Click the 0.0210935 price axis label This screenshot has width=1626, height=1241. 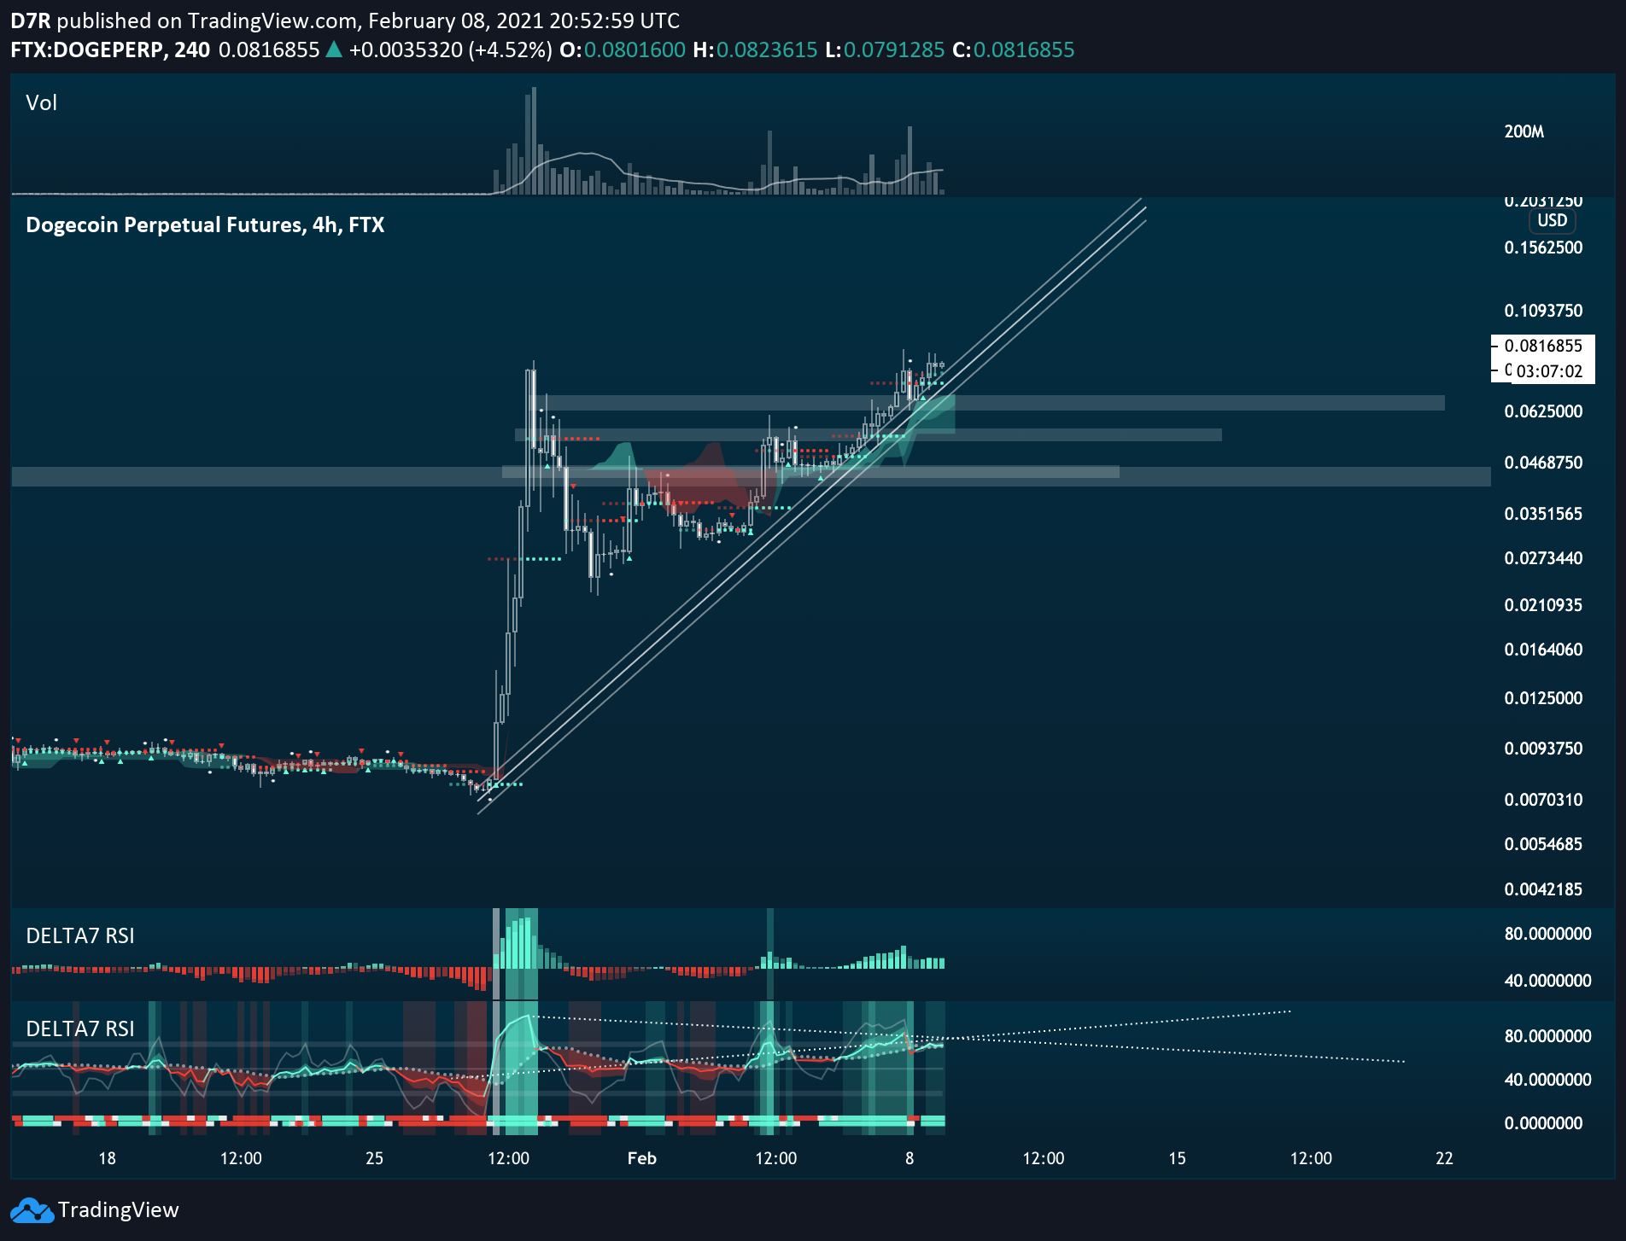click(x=1543, y=605)
